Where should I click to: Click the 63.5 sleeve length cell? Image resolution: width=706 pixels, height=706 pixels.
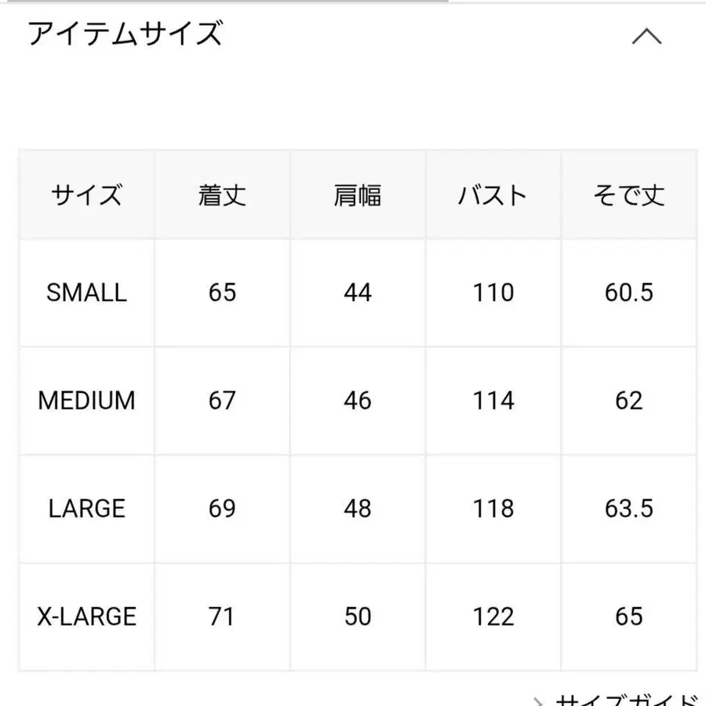(628, 509)
